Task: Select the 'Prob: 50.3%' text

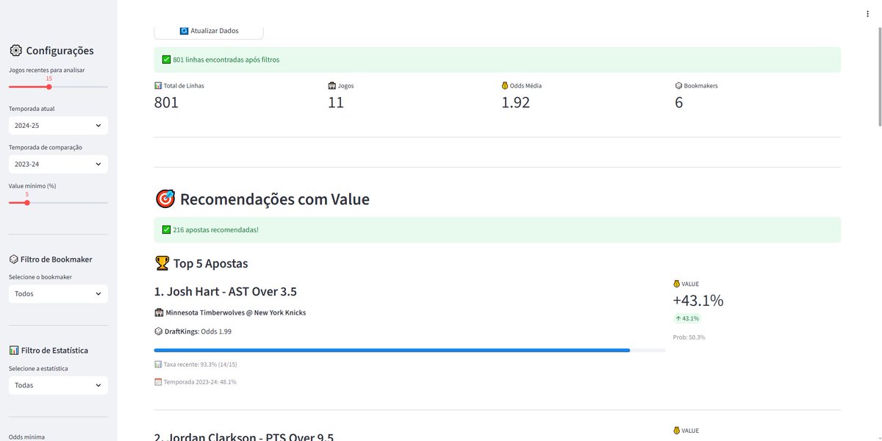Action: point(689,337)
